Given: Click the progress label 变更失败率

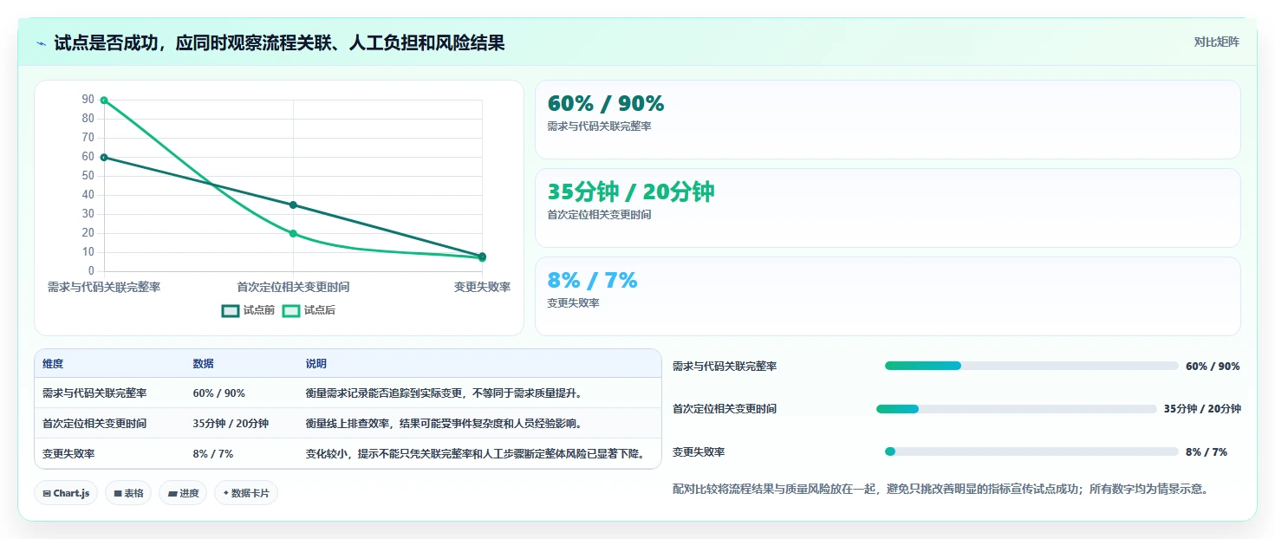Looking at the screenshot, I should pos(699,452).
